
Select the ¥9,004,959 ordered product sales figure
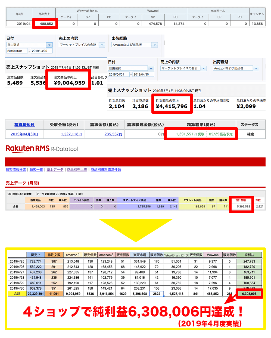tap(69, 83)
